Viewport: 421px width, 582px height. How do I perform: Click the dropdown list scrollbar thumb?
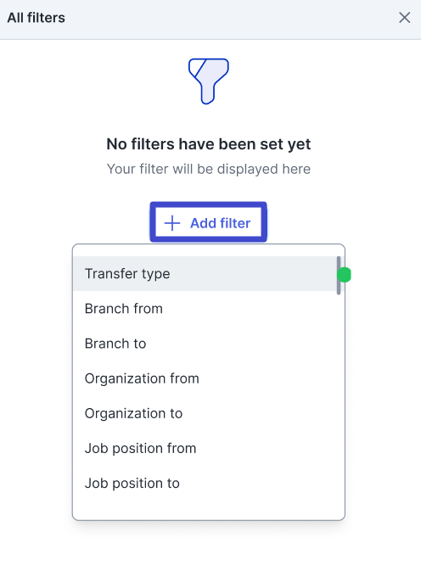coord(339,276)
